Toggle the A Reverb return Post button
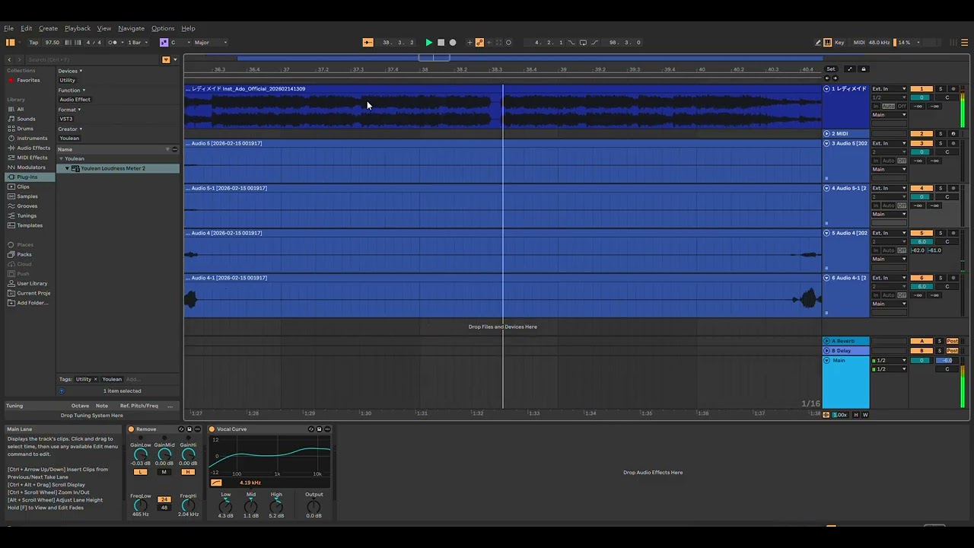The height and width of the screenshot is (548, 974). [x=952, y=341]
